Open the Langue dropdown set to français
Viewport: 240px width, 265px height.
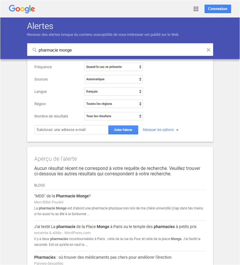[114, 92]
